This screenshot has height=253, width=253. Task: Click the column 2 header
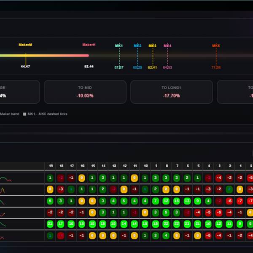pyautogui.click(x=230, y=166)
